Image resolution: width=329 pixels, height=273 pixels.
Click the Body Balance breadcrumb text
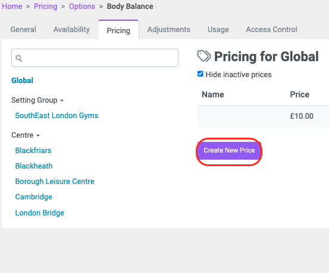[130, 7]
